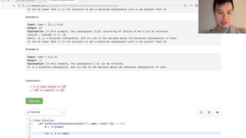Open editor settings gear icon
The width and height of the screenshot is (246, 138).
click(217, 112)
